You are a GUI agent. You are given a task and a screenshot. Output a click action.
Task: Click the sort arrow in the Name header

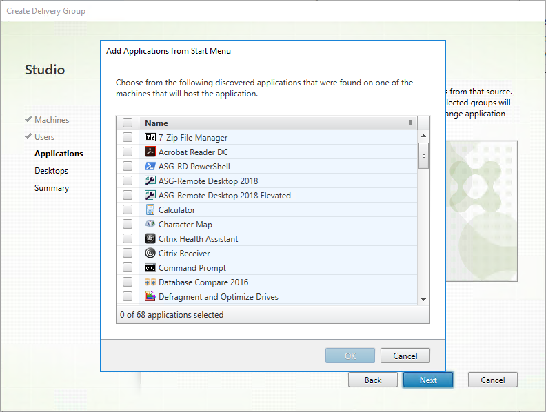(411, 123)
